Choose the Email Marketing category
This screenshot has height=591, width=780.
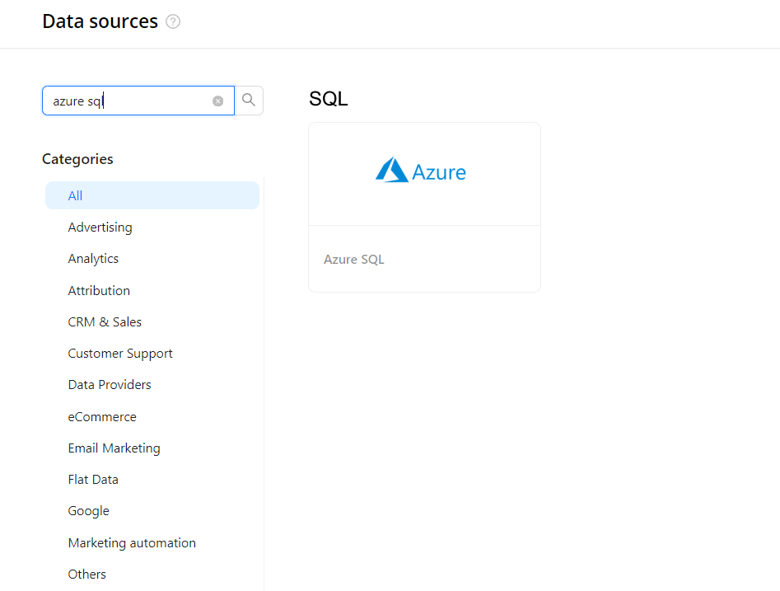point(114,448)
